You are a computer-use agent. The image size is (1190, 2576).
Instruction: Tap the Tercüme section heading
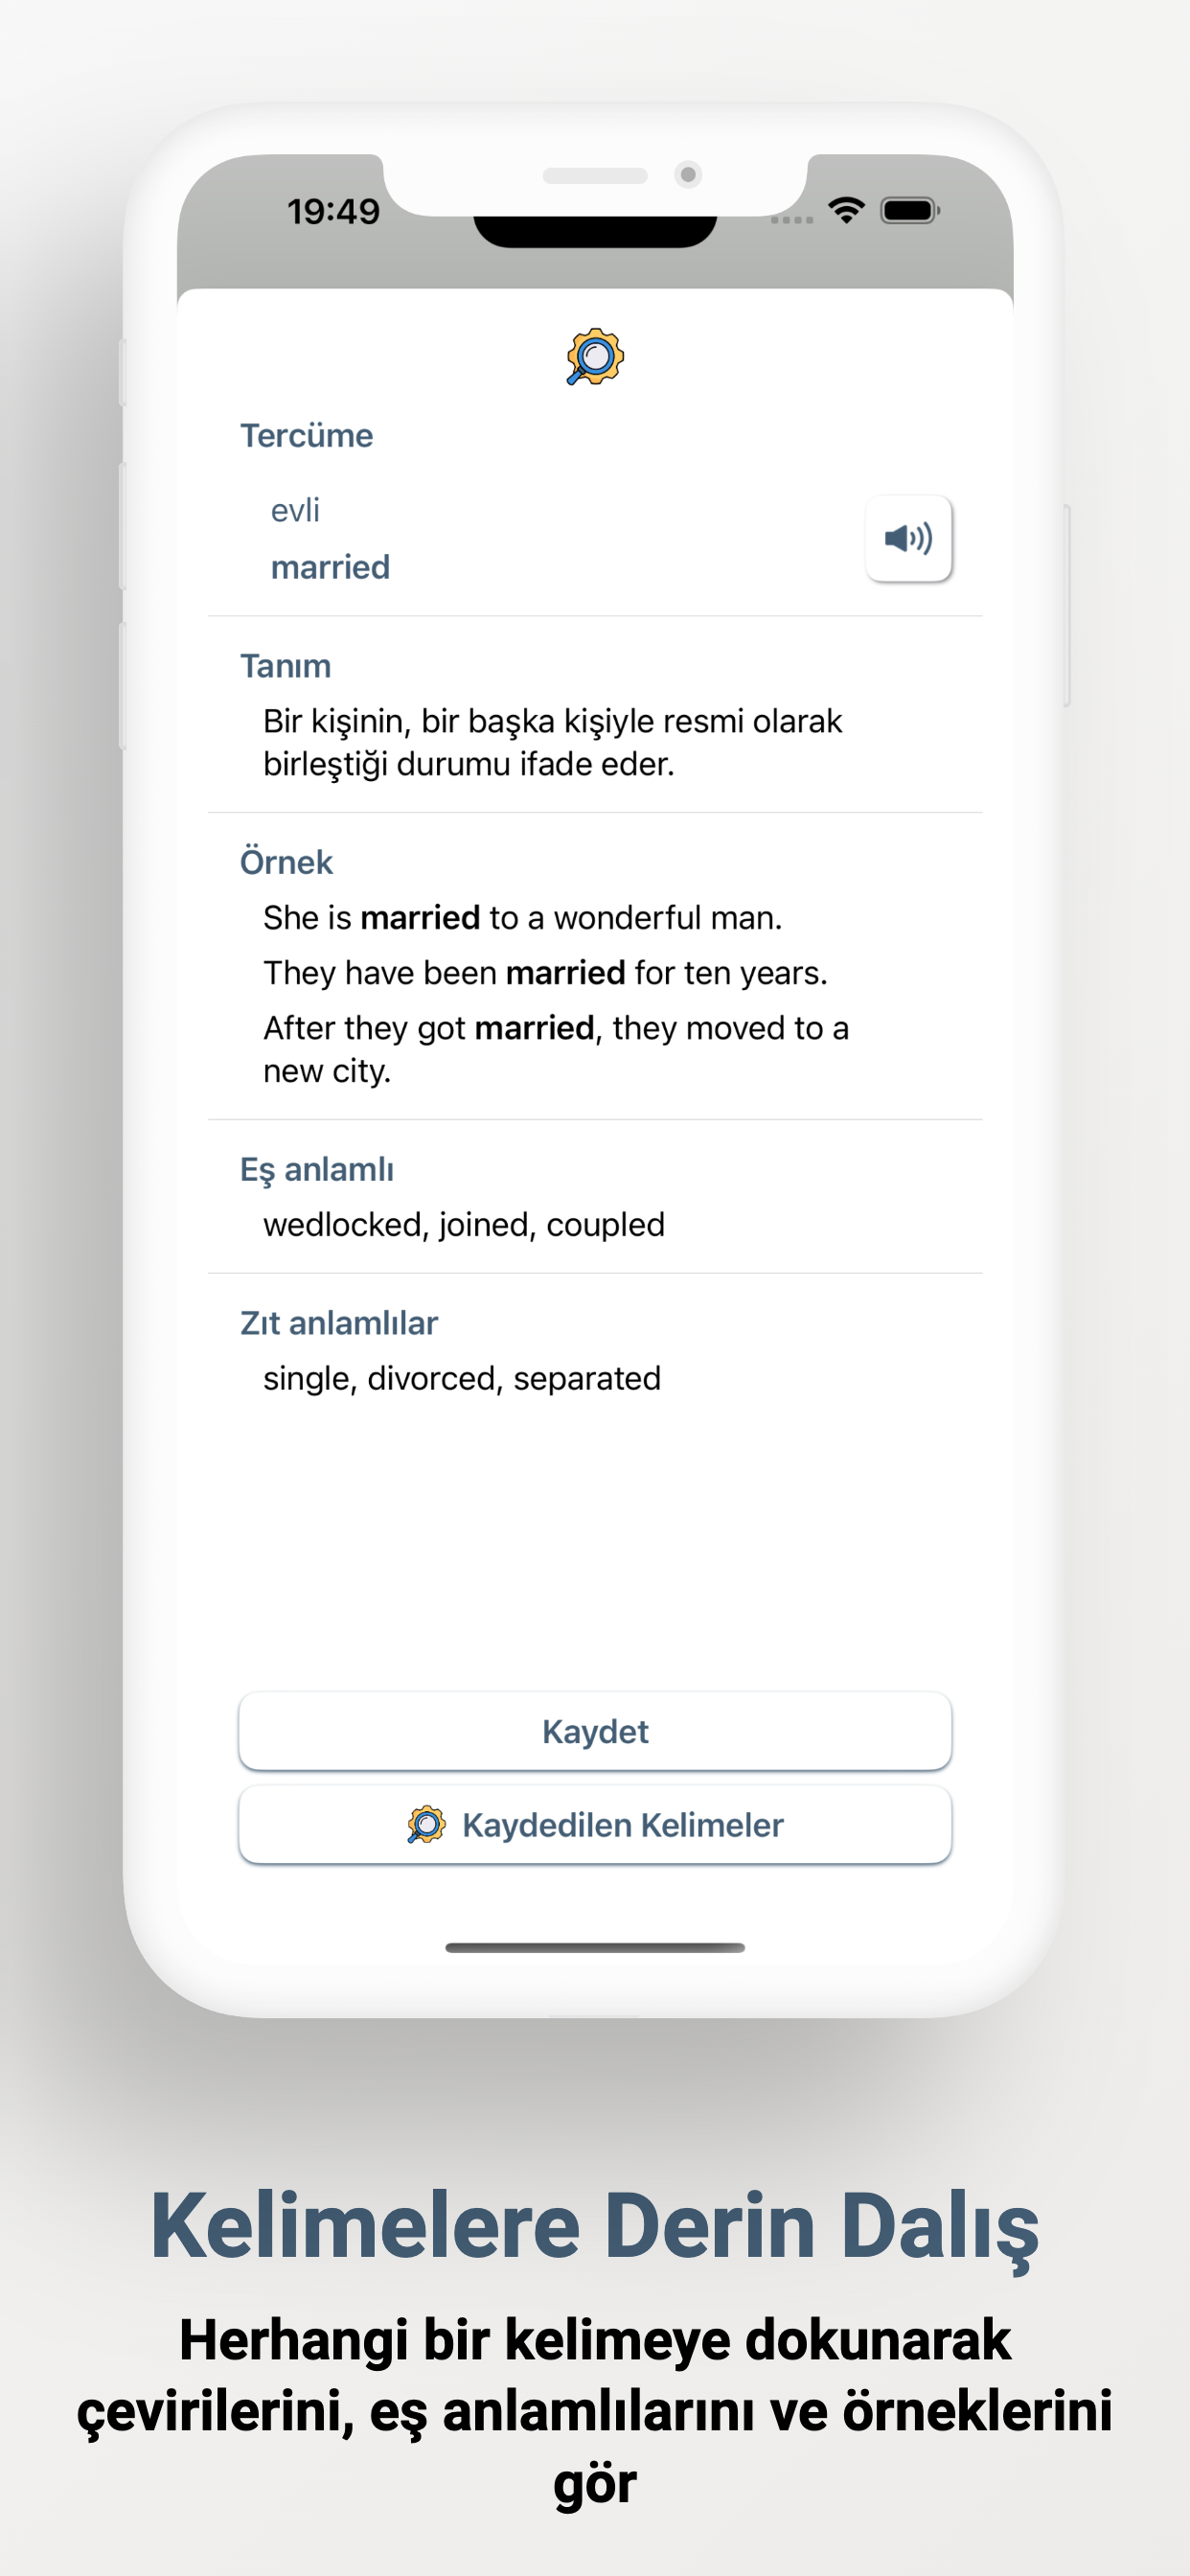306,436
